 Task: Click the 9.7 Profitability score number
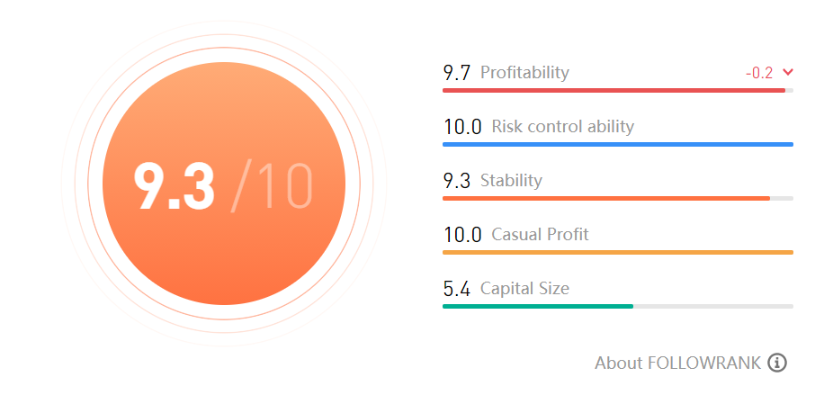(x=456, y=73)
